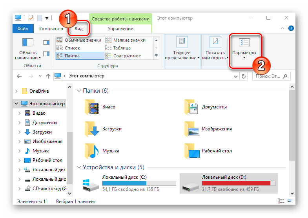The image size is (308, 218).
Task: Select Изображения in the navigation pane
Action: [47, 141]
